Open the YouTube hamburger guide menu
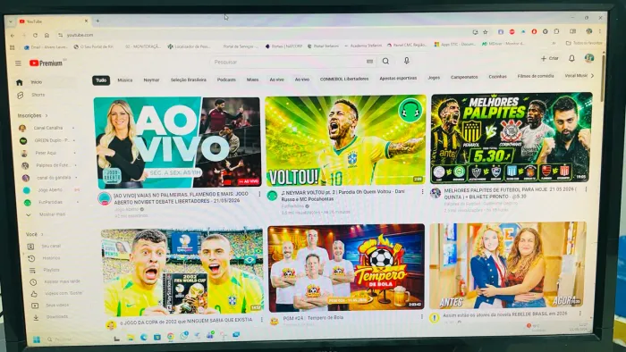Viewport: 626px width, 352px height. click(18, 63)
